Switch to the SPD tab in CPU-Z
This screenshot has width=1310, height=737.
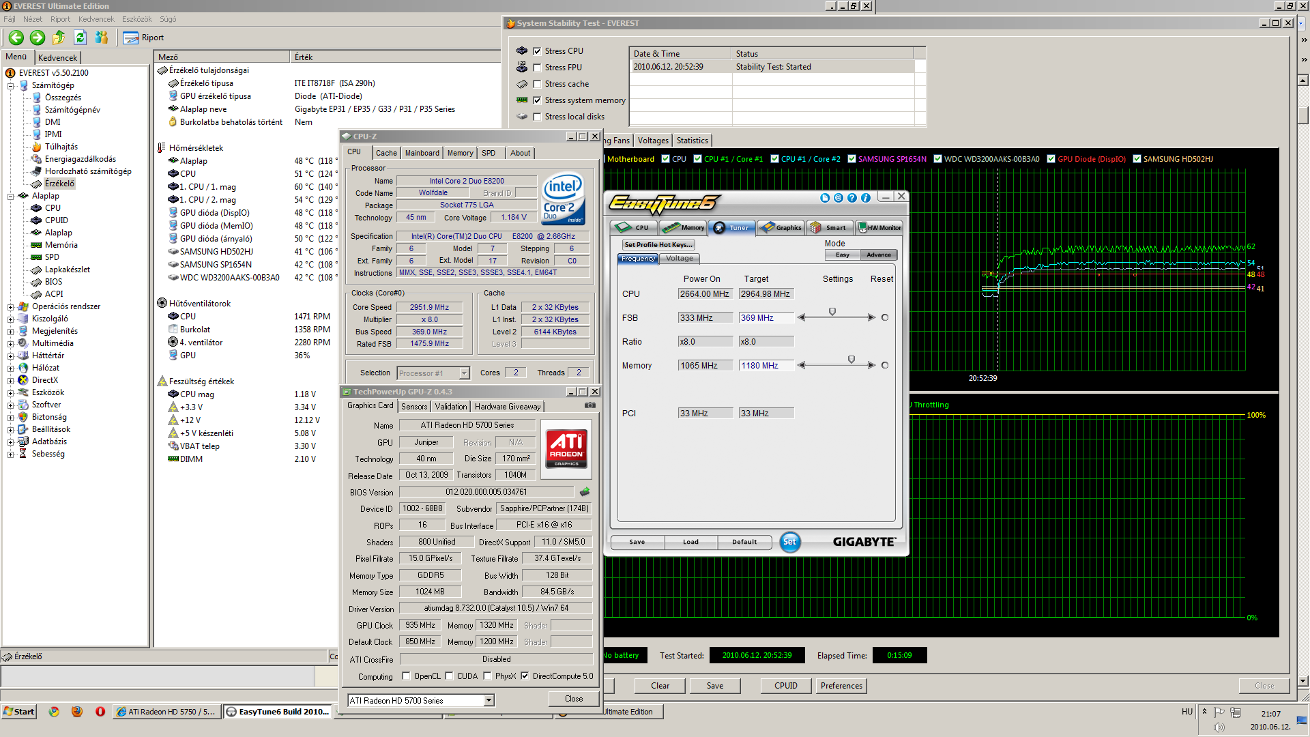click(x=489, y=153)
